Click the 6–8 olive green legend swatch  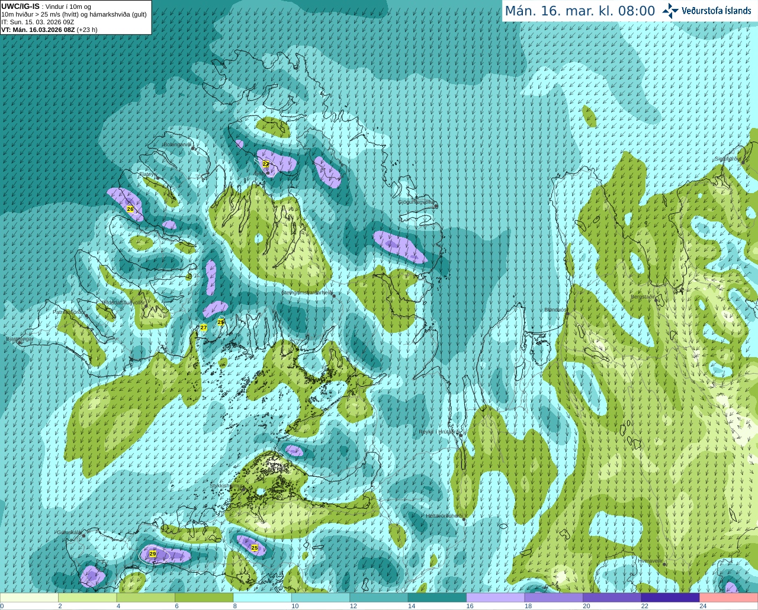[x=204, y=598]
